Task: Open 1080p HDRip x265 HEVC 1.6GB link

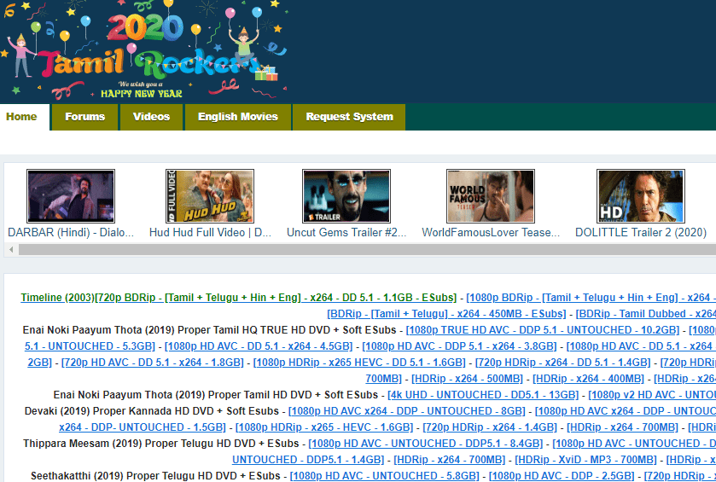Action: click(359, 363)
